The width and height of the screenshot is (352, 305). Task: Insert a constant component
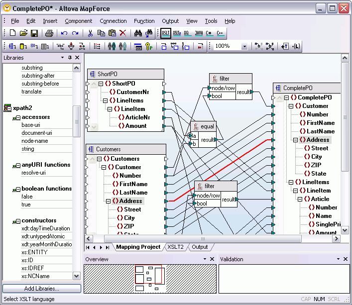click(x=60, y=46)
